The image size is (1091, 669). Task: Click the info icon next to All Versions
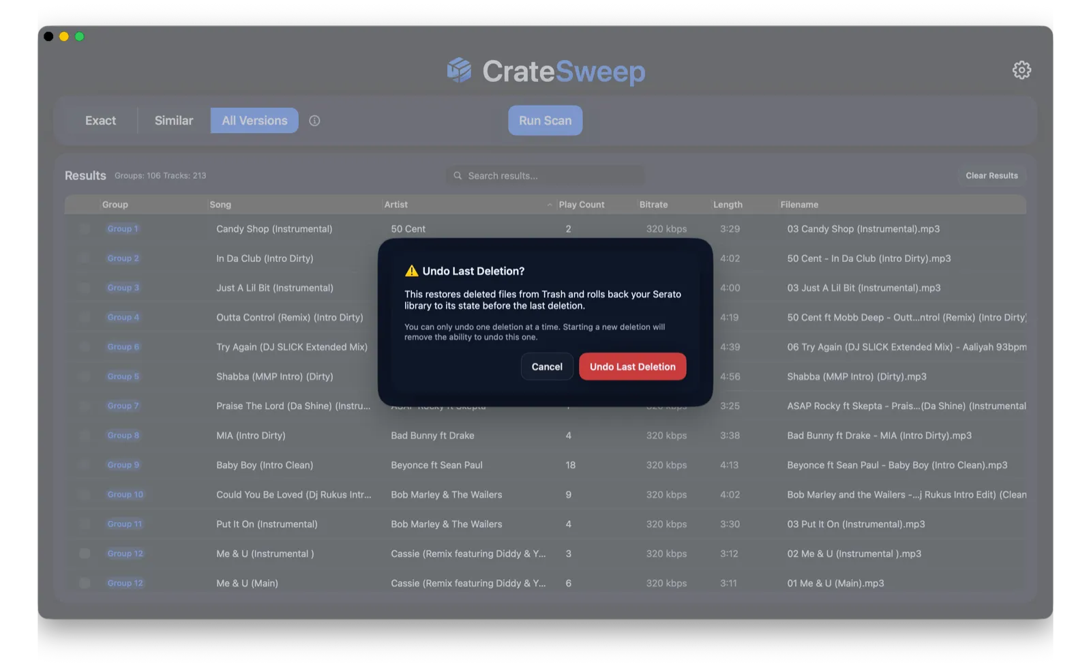[x=314, y=121]
